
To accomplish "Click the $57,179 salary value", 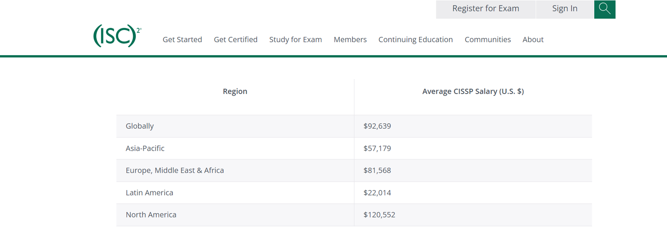I will point(377,149).
